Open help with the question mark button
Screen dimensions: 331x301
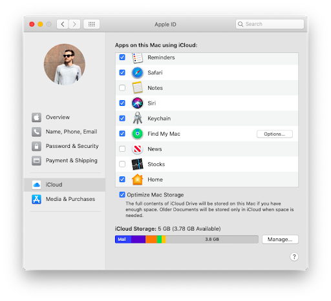[294, 256]
